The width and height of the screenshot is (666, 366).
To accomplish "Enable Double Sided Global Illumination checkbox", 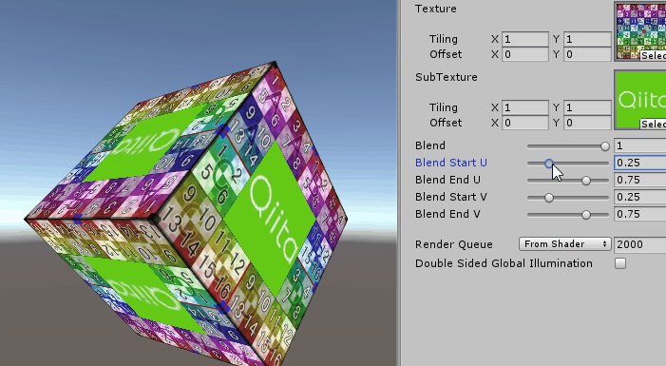I will pyautogui.click(x=620, y=263).
